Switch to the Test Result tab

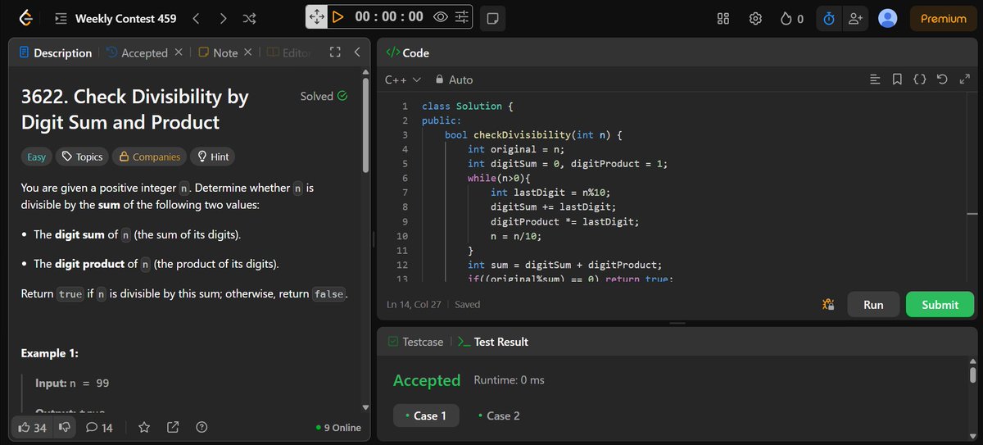click(493, 342)
